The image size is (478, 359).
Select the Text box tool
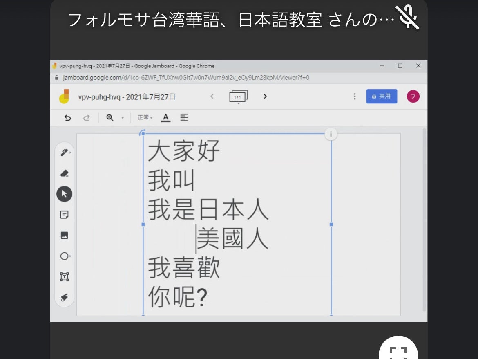[x=64, y=277]
